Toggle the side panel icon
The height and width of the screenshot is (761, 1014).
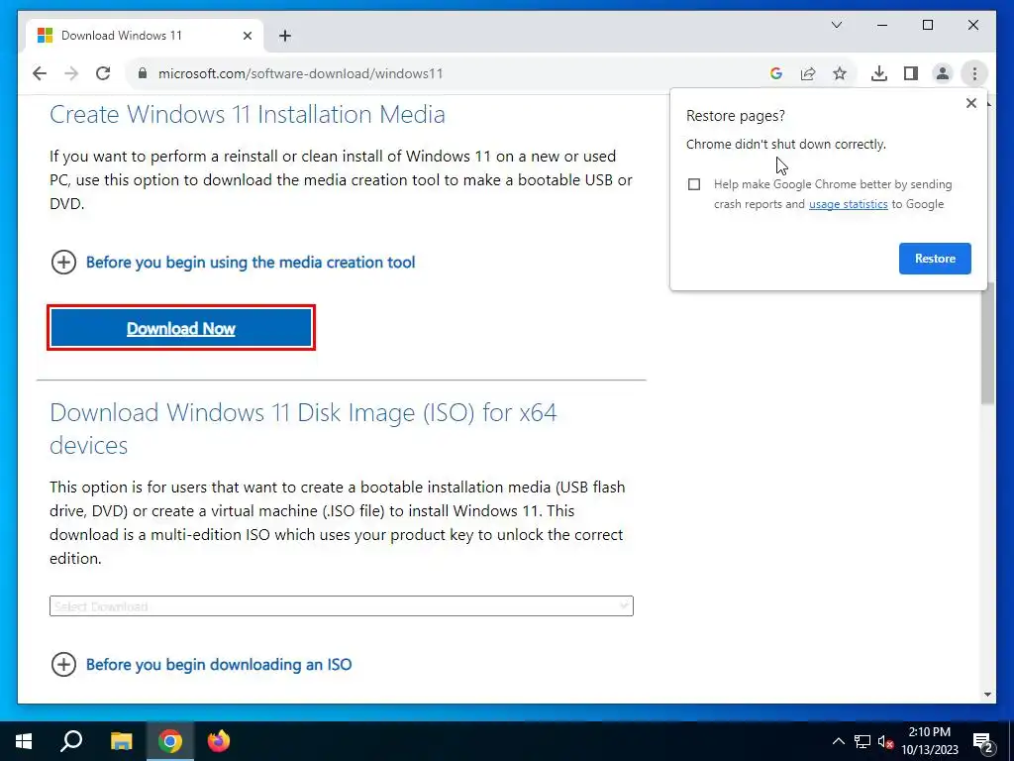tap(911, 73)
